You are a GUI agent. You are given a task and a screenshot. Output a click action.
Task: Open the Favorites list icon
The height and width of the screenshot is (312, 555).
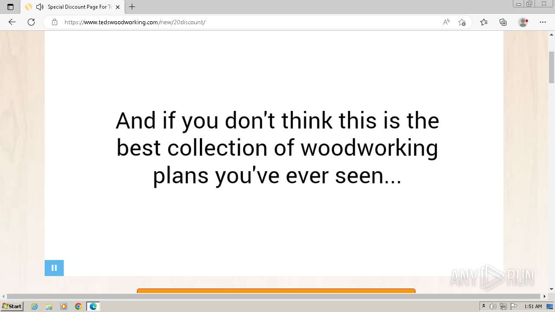[x=484, y=22]
